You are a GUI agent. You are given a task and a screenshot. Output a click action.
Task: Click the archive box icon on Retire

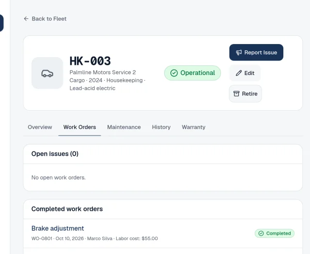(236, 94)
